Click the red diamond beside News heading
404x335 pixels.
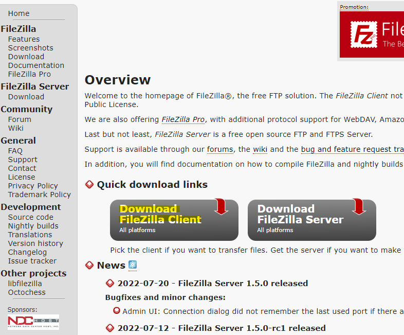coord(89,265)
